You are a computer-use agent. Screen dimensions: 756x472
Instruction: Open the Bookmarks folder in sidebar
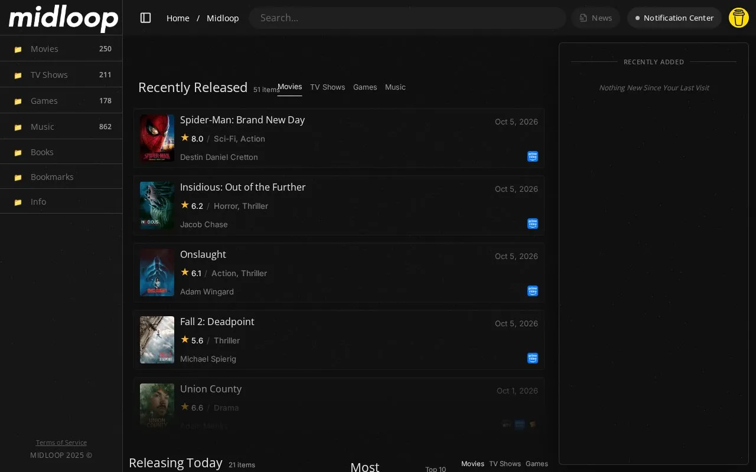click(61, 177)
